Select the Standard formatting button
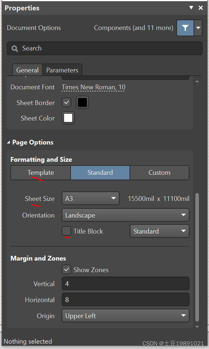Viewport: 209px width, 349px height. point(100,173)
